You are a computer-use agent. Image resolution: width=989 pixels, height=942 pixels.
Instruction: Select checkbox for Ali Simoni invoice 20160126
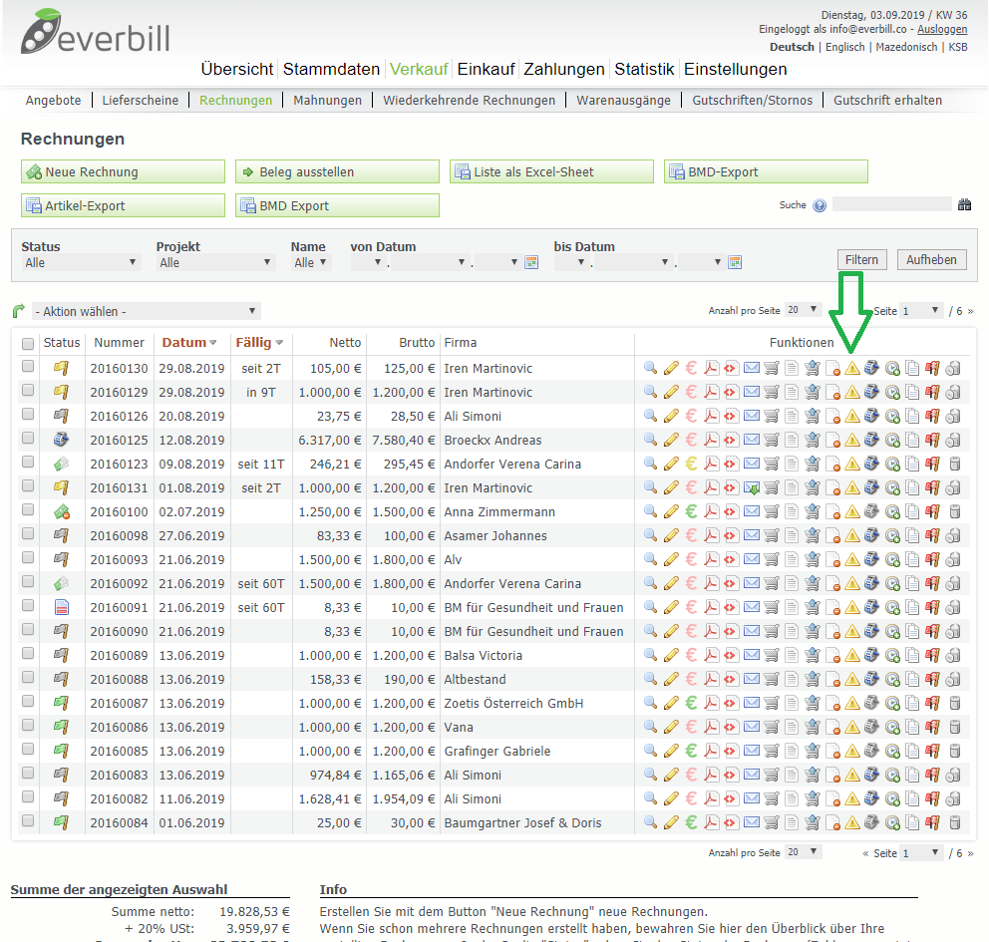(x=28, y=415)
